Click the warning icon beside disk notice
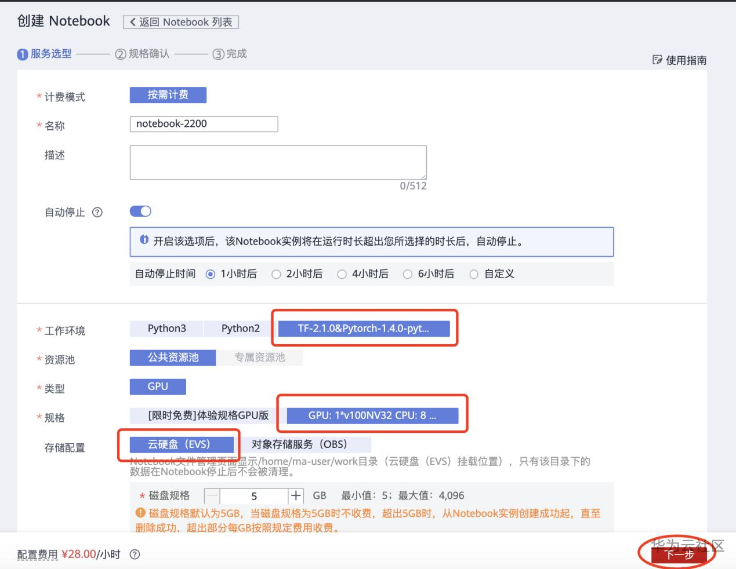 coord(140,513)
